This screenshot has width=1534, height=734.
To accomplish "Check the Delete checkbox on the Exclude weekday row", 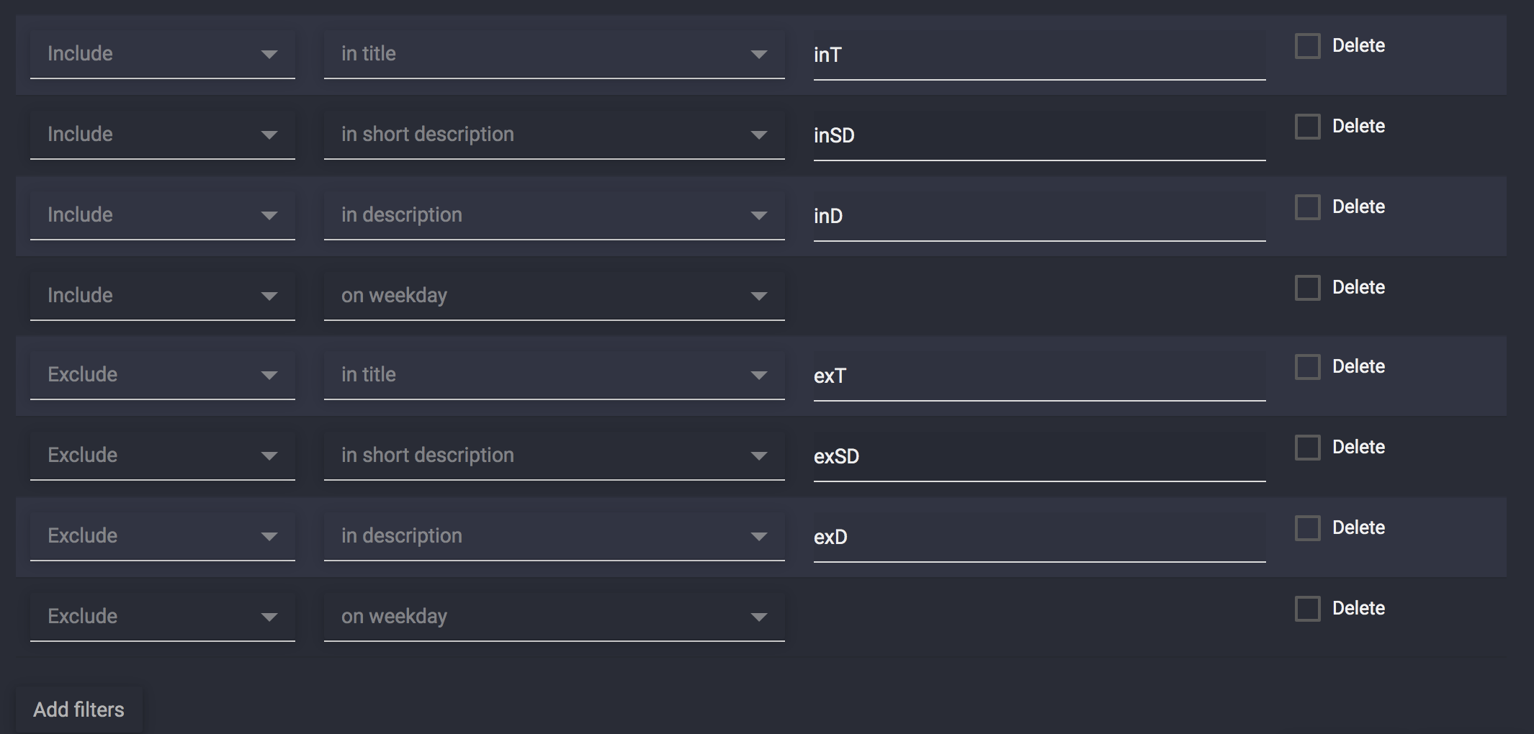I will point(1306,608).
